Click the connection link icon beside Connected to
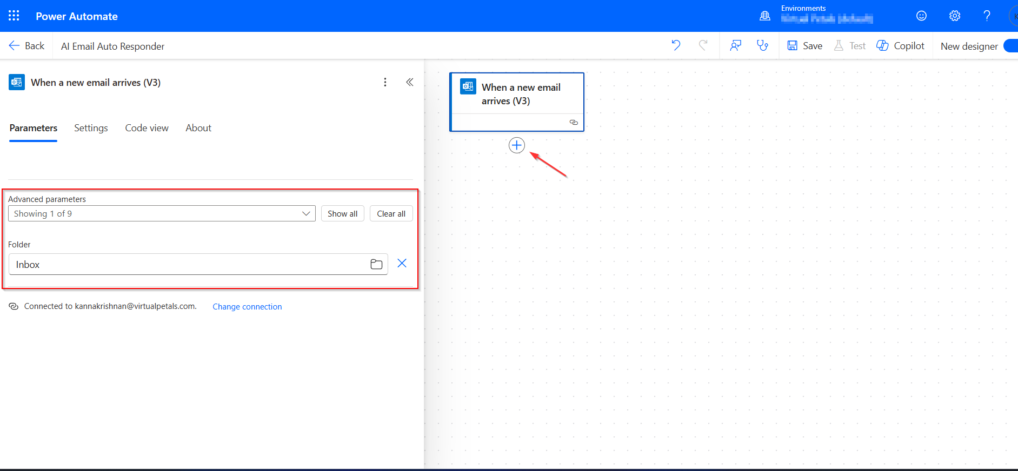 14,306
